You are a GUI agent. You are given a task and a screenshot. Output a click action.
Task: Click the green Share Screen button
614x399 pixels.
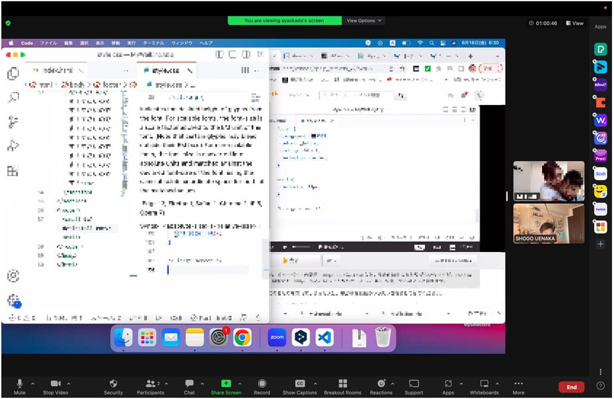pos(226,386)
